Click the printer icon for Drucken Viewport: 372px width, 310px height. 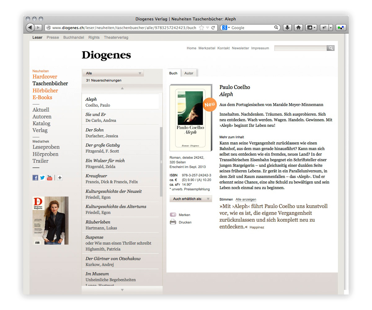[x=173, y=222]
